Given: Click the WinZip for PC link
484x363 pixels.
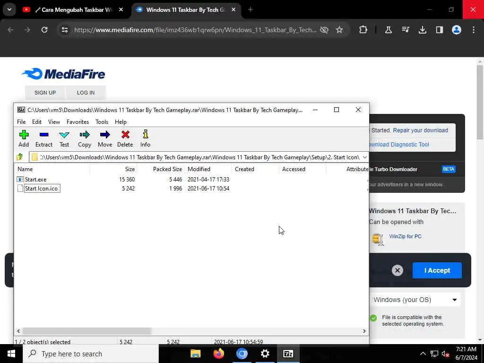Looking at the screenshot, I should pyautogui.click(x=405, y=236).
